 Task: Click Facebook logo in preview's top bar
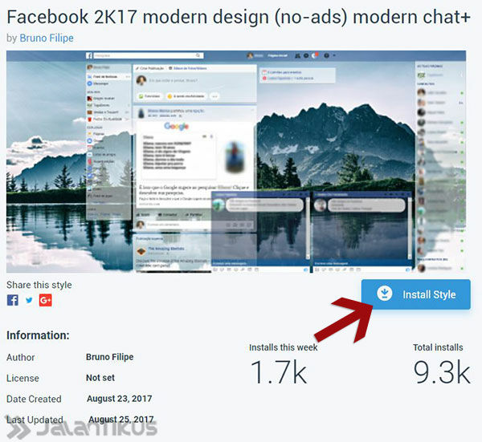pos(89,55)
